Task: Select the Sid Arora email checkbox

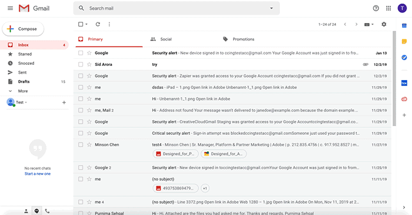Action: [81, 64]
